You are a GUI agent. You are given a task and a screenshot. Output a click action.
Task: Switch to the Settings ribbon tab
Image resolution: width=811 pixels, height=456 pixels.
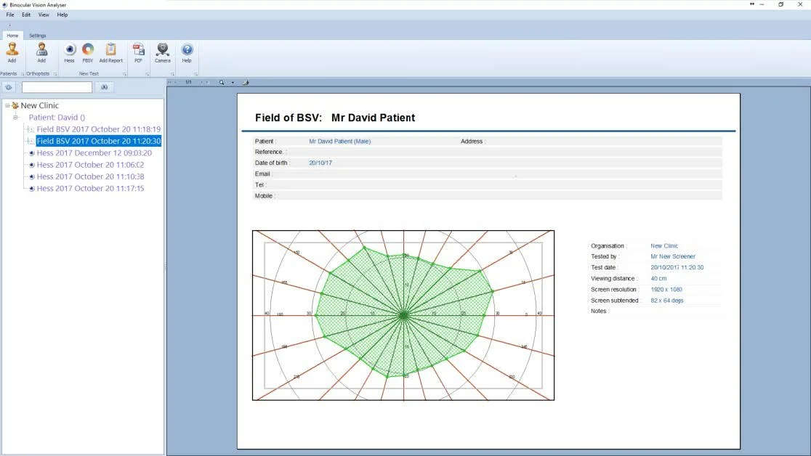pyautogui.click(x=37, y=36)
